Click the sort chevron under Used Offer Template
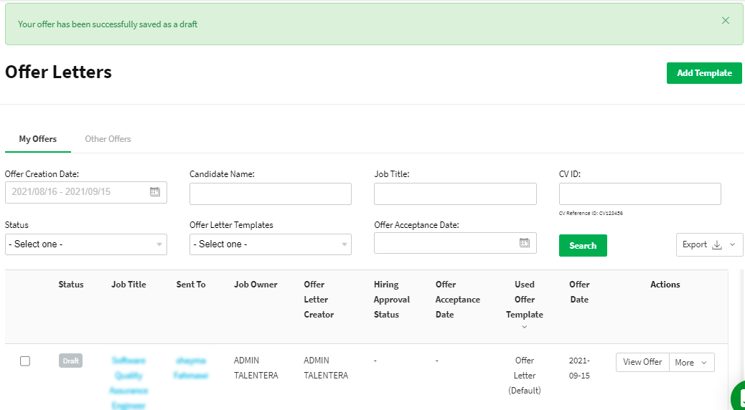Screen dimensions: 745x410 525,327
